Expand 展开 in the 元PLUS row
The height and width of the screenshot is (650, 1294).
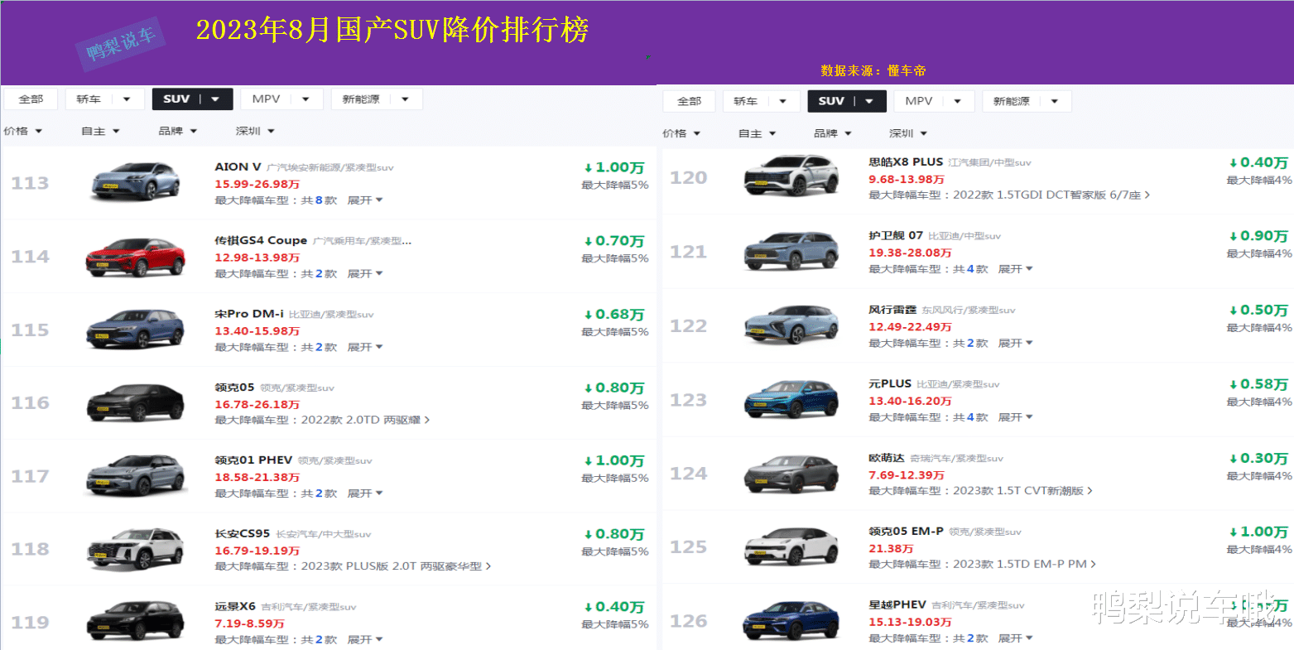tap(1016, 417)
